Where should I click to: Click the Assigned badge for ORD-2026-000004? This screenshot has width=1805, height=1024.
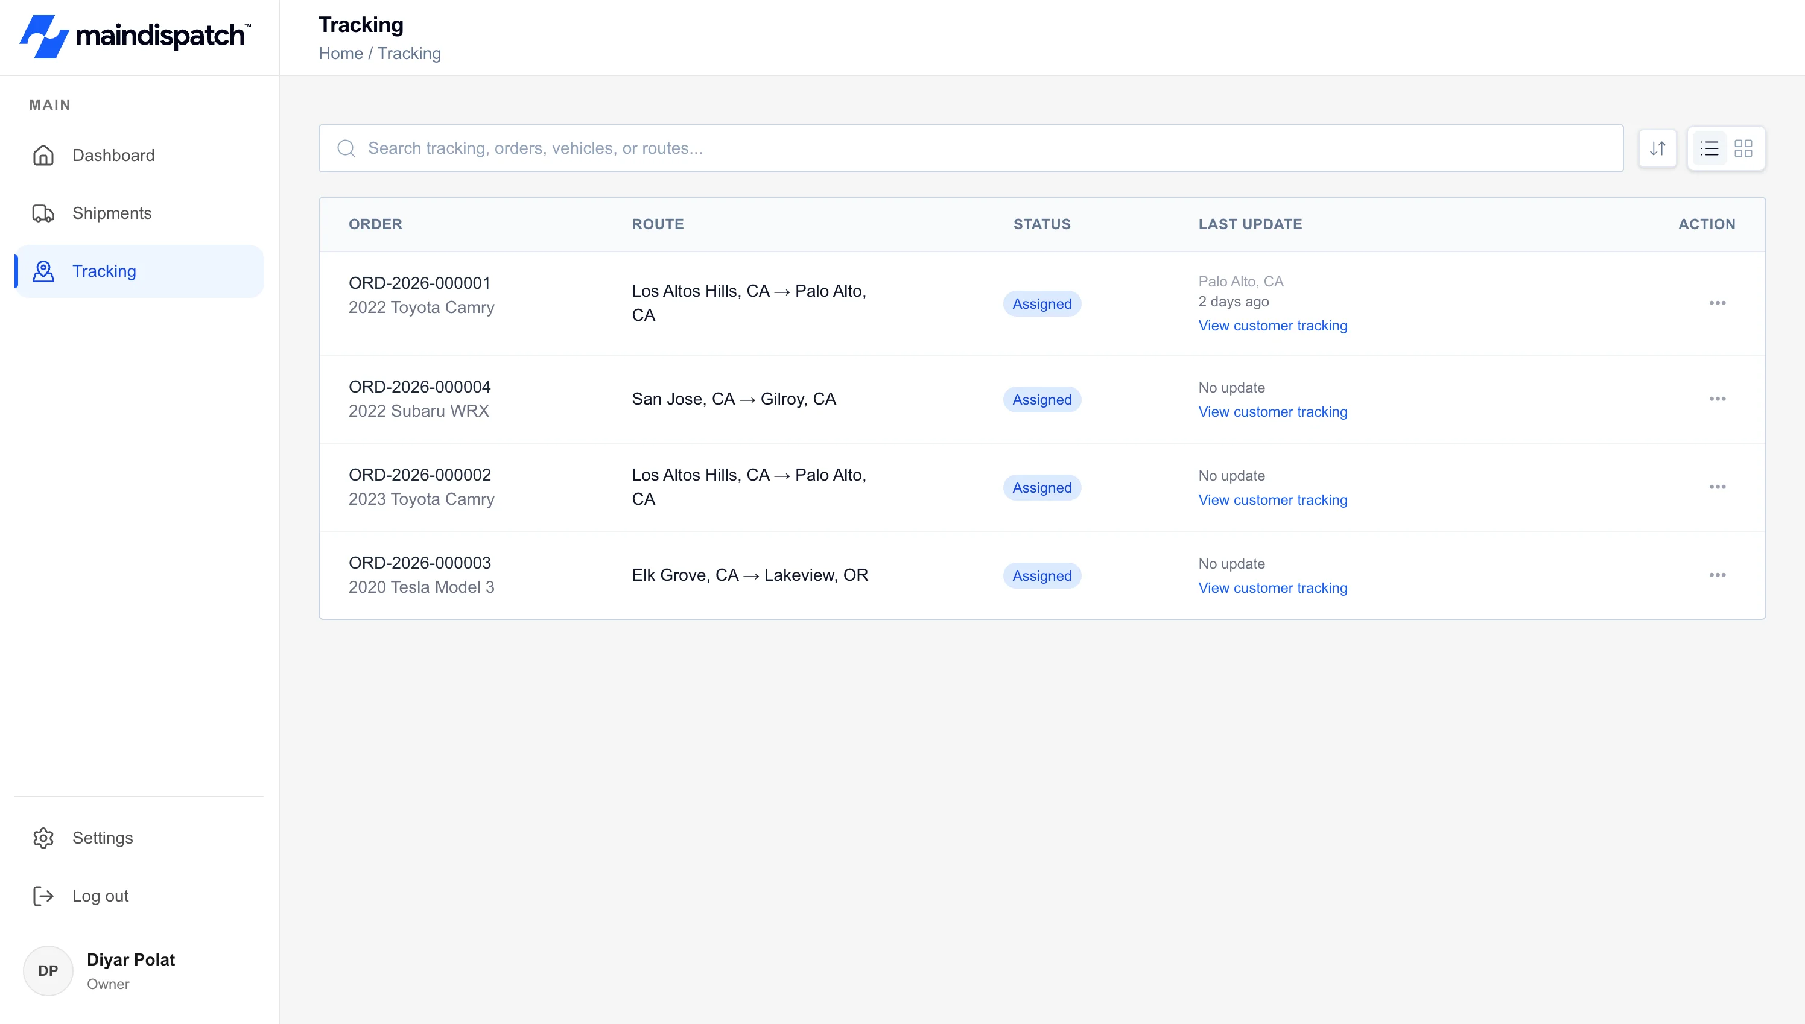[1042, 399]
